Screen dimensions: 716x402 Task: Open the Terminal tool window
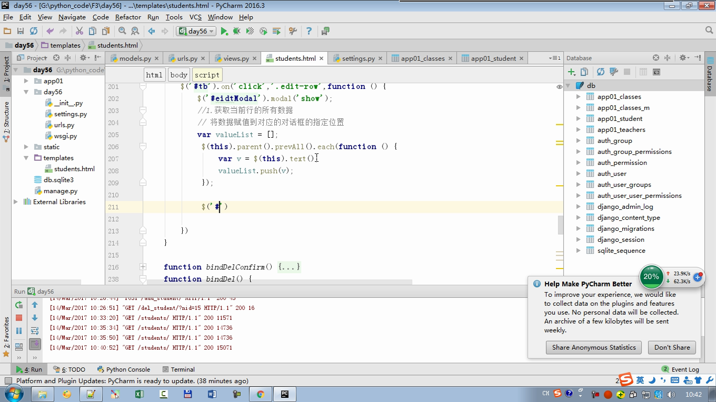(x=178, y=370)
